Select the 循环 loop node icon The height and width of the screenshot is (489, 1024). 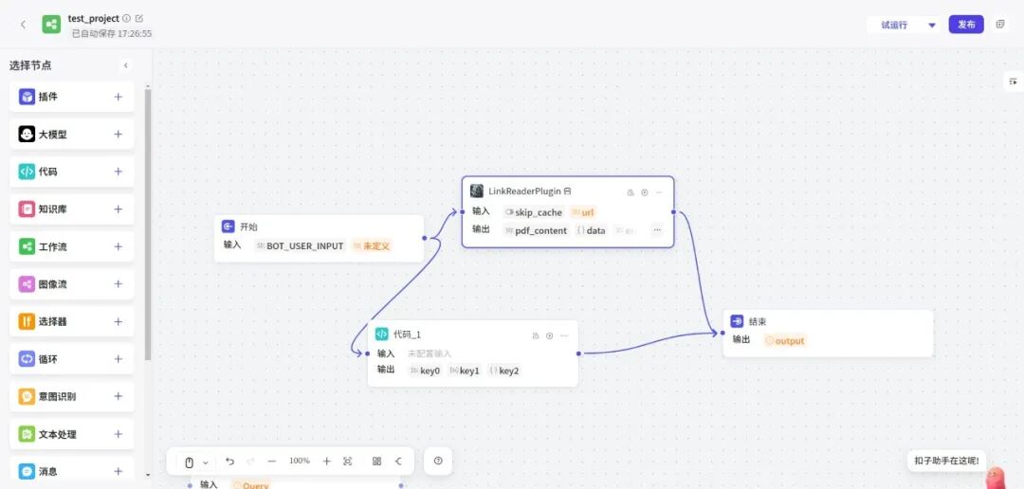point(27,359)
